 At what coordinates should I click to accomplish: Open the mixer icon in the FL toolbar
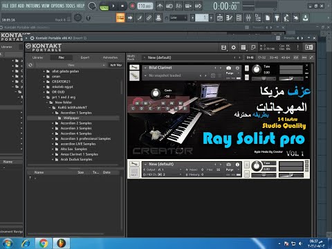(x=248, y=18)
